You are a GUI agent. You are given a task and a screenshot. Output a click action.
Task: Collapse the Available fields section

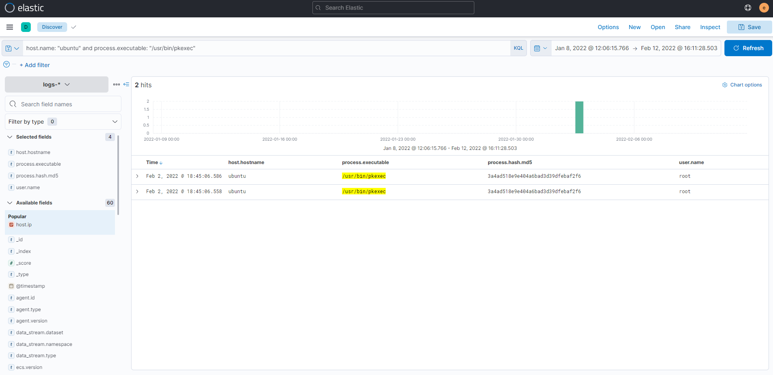(x=10, y=203)
